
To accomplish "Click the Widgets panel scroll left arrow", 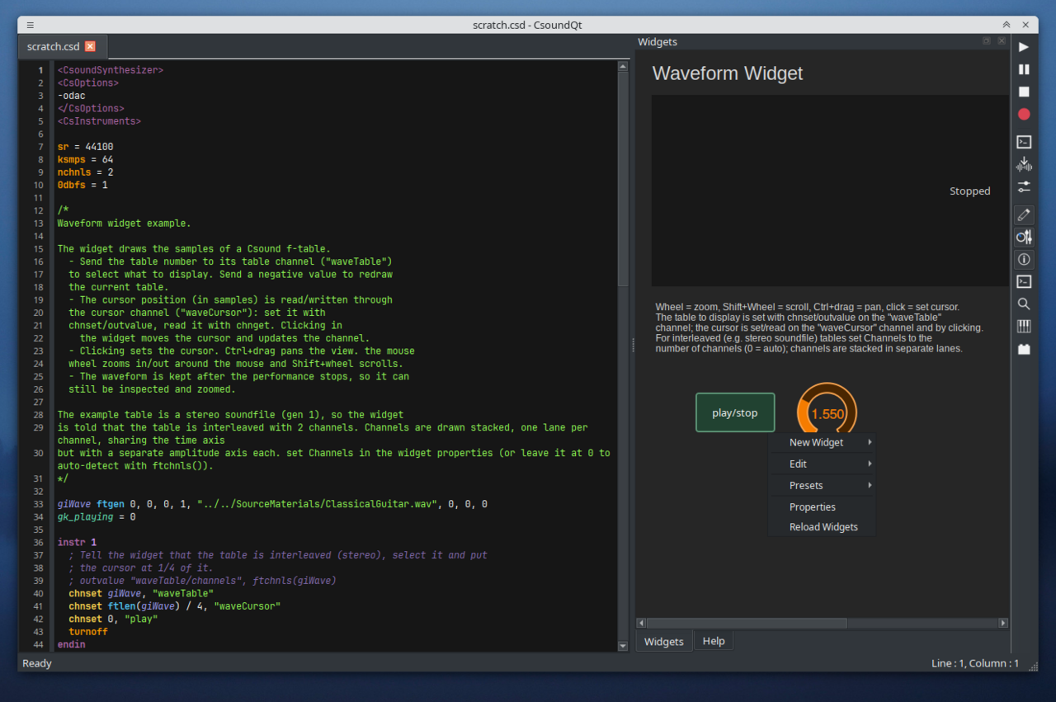I will click(641, 623).
